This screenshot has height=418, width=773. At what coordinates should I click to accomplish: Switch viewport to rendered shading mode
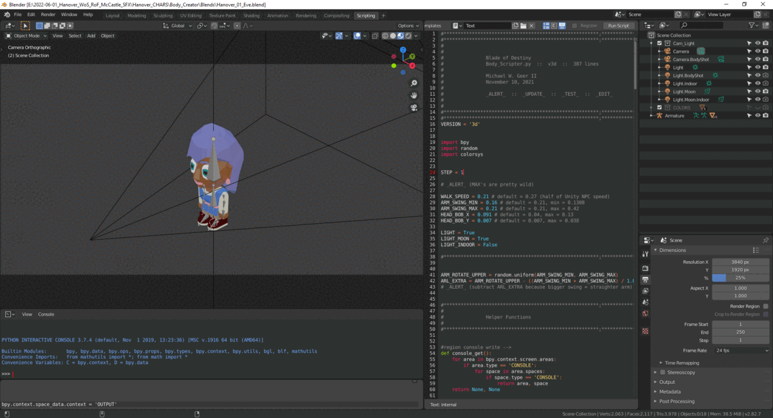click(x=408, y=36)
